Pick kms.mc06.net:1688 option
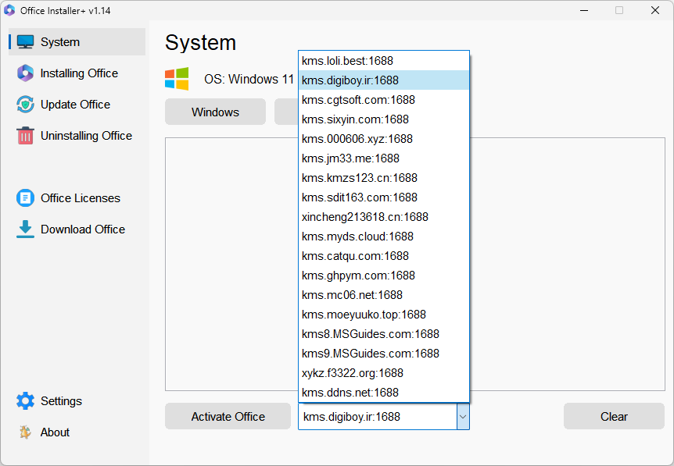674x466 pixels. (384, 295)
